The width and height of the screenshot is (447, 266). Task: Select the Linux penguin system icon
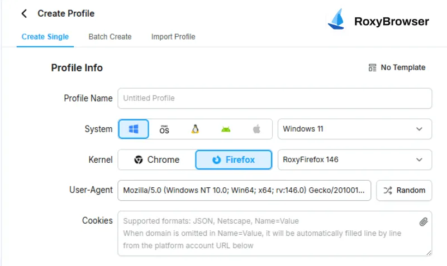[x=195, y=129]
